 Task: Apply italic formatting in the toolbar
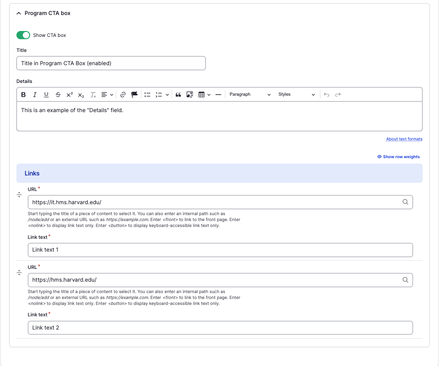click(35, 95)
